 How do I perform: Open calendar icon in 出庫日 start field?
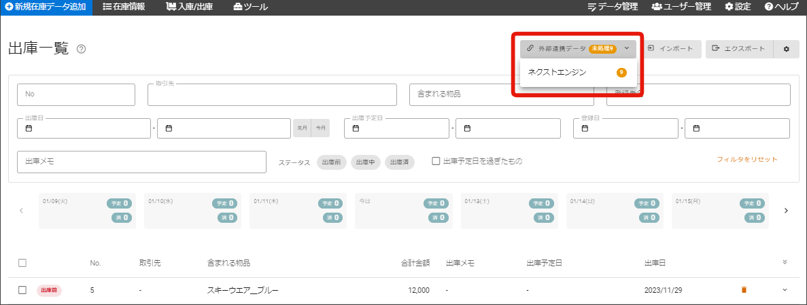coord(29,128)
